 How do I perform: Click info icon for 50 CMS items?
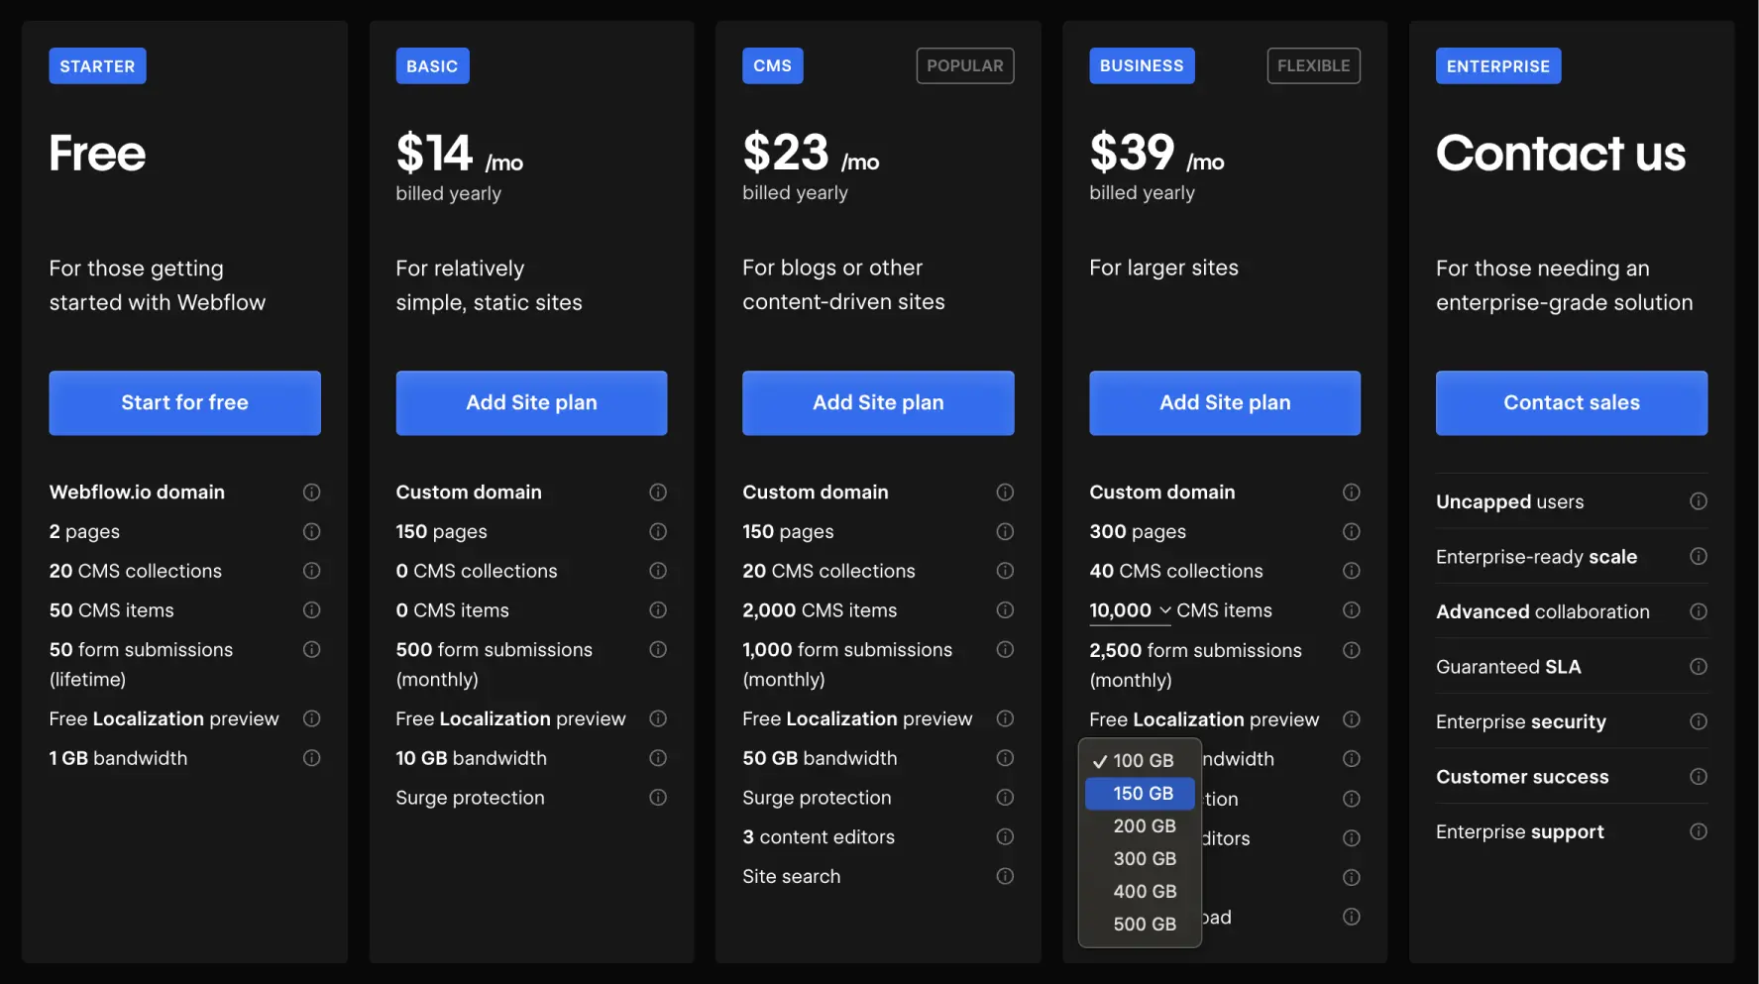[311, 610]
